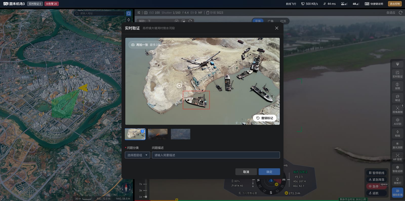Turn on the 探照 searchlight icon

point(397,86)
